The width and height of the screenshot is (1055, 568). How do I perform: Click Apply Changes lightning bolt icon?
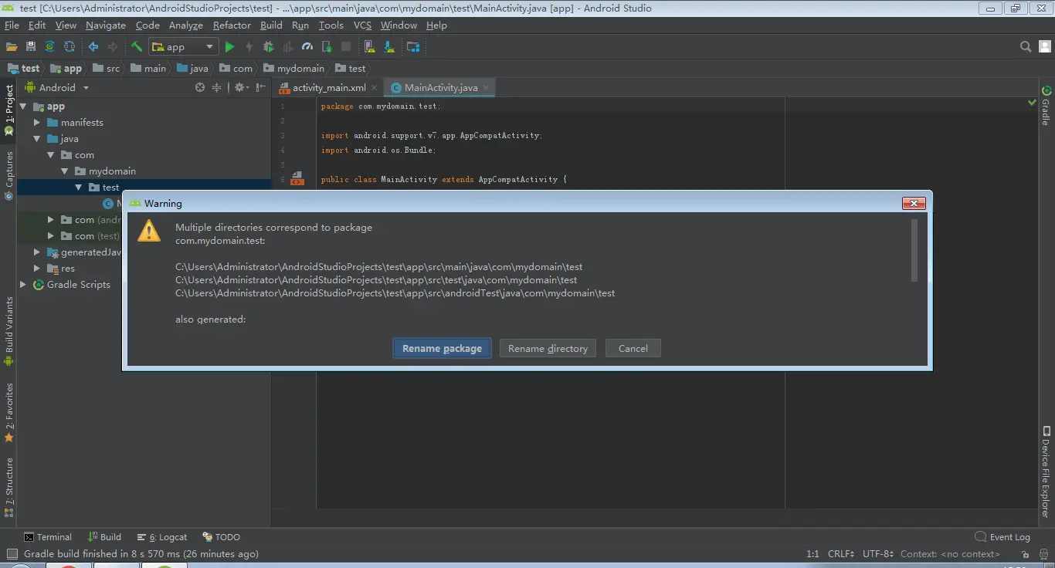point(249,47)
